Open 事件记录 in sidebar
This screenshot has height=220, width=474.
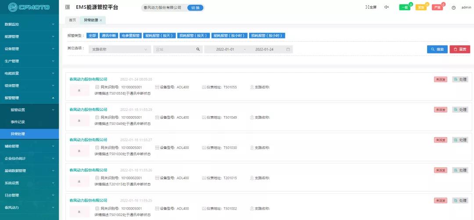pos(29,122)
